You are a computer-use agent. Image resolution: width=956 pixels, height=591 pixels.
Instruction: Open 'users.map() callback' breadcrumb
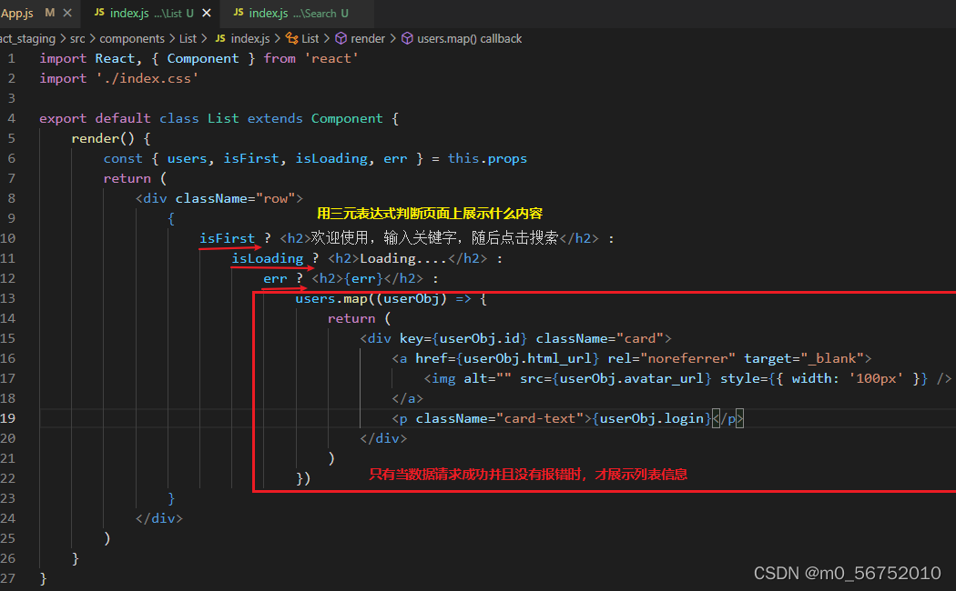(x=469, y=38)
